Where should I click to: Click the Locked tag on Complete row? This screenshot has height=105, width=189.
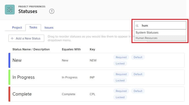(120, 97)
